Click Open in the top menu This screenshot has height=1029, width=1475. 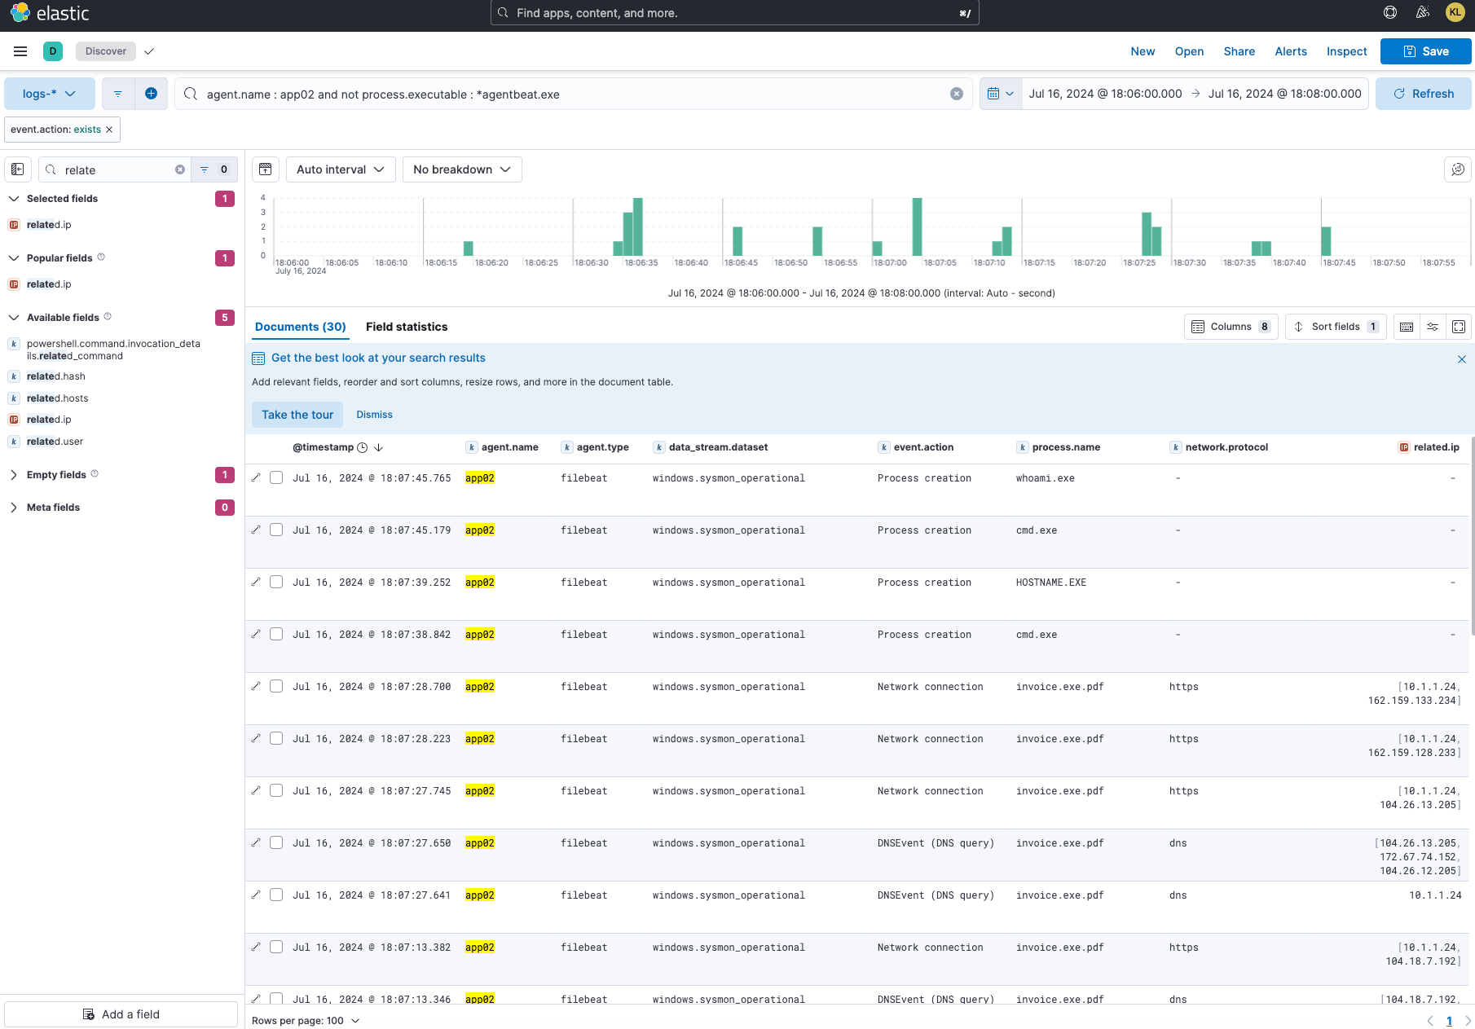pyautogui.click(x=1189, y=51)
